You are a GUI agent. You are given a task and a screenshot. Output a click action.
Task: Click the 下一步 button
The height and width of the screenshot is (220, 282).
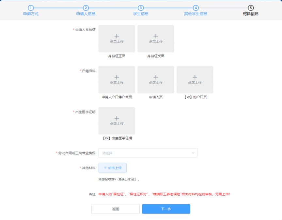[x=166, y=209]
